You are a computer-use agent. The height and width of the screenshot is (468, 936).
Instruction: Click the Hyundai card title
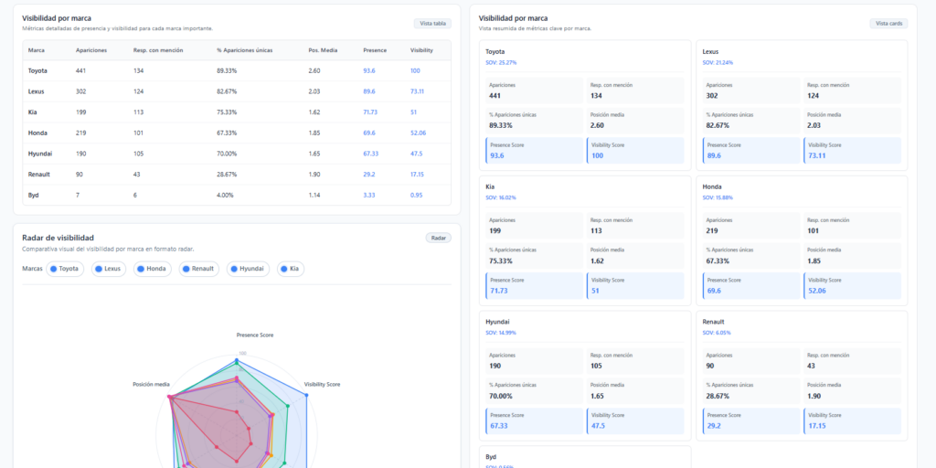498,322
